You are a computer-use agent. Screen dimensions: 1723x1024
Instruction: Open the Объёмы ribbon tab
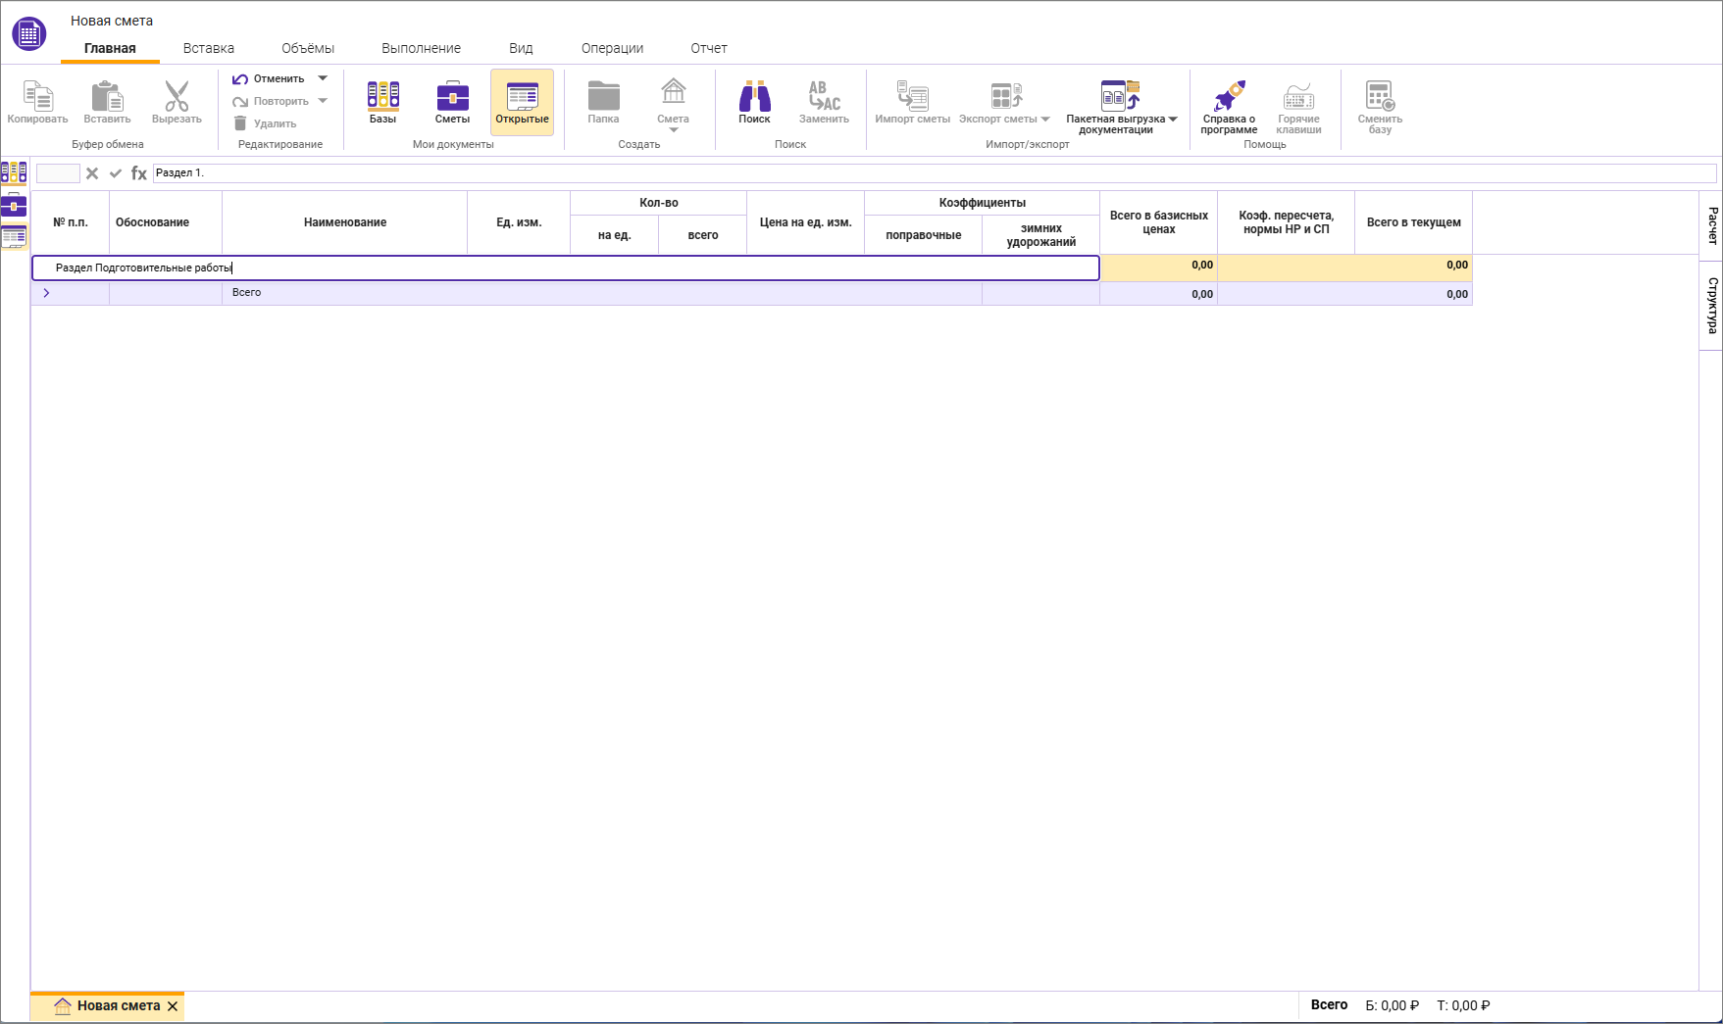(x=308, y=48)
